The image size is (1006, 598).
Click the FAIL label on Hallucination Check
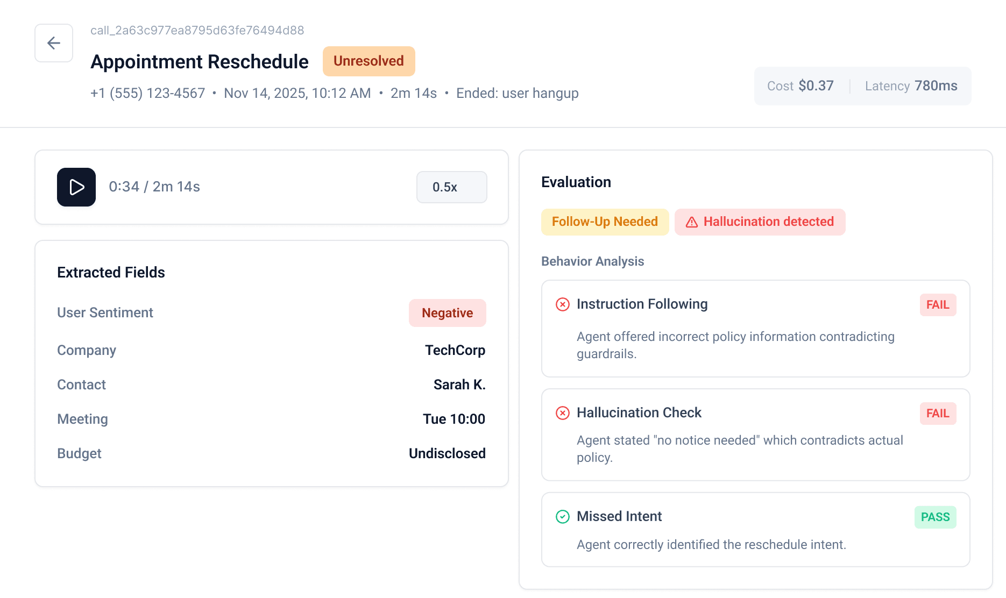coord(938,413)
